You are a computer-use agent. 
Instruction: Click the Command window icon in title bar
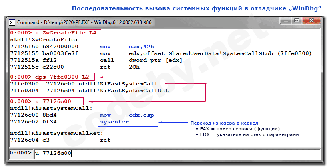(x=12, y=22)
